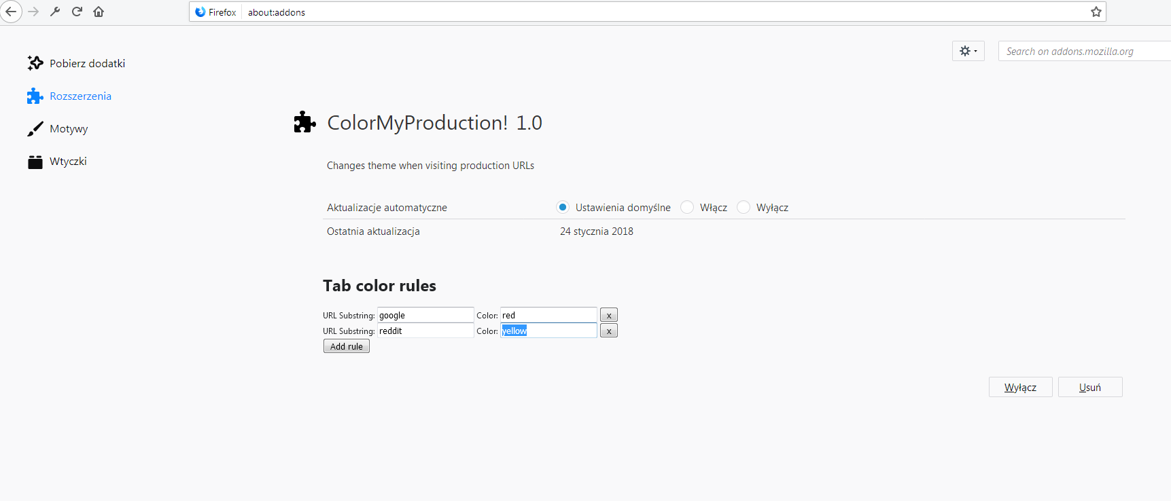Click the Add rule button
This screenshot has width=1171, height=501.
[346, 346]
